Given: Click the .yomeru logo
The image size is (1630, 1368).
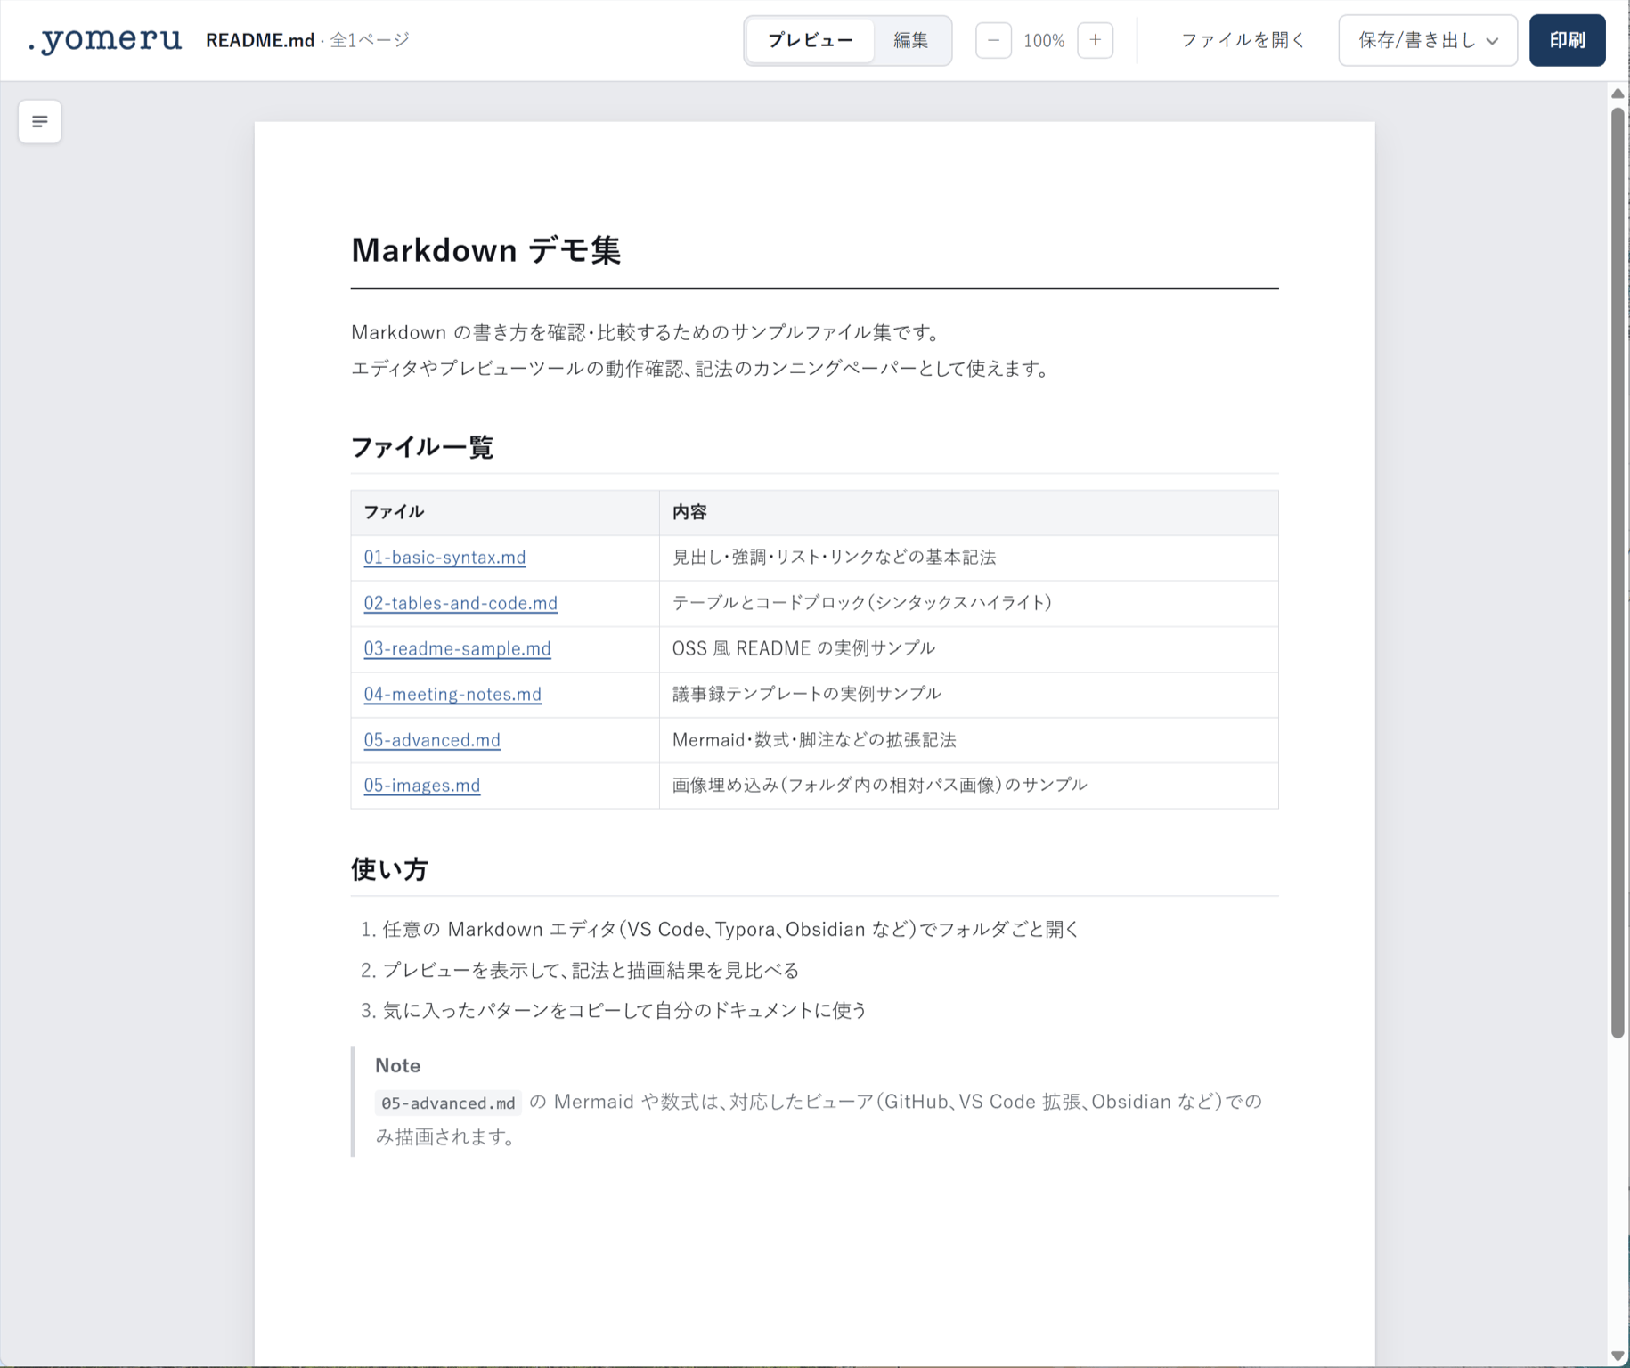Looking at the screenshot, I should tap(104, 40).
